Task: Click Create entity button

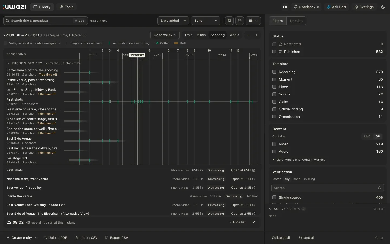Action: coord(19,238)
